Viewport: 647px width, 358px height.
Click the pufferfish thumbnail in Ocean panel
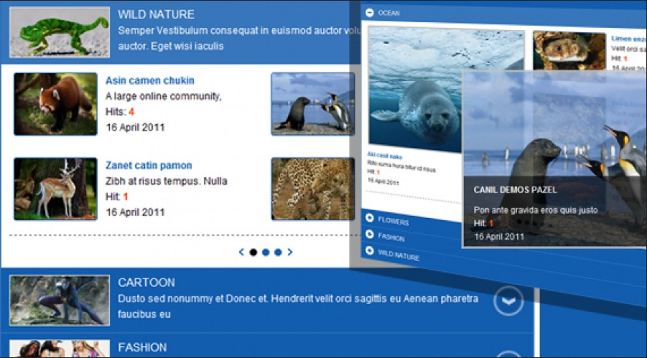[569, 51]
